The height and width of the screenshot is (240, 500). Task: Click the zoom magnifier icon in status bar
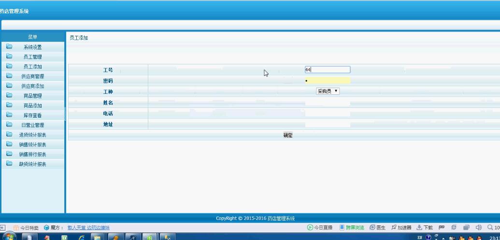pyautogui.click(x=490, y=227)
